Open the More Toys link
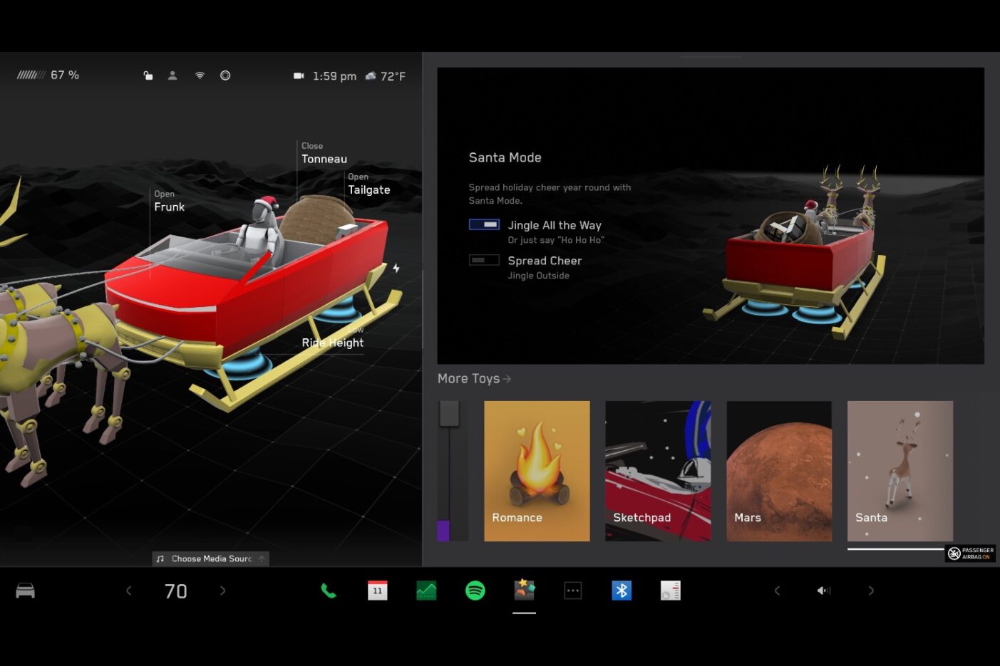 tap(474, 379)
